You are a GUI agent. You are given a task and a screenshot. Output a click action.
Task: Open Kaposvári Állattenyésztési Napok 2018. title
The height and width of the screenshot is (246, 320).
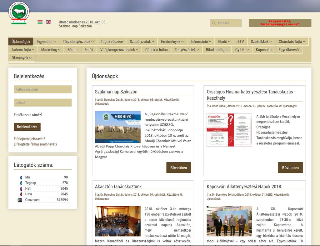244,187
